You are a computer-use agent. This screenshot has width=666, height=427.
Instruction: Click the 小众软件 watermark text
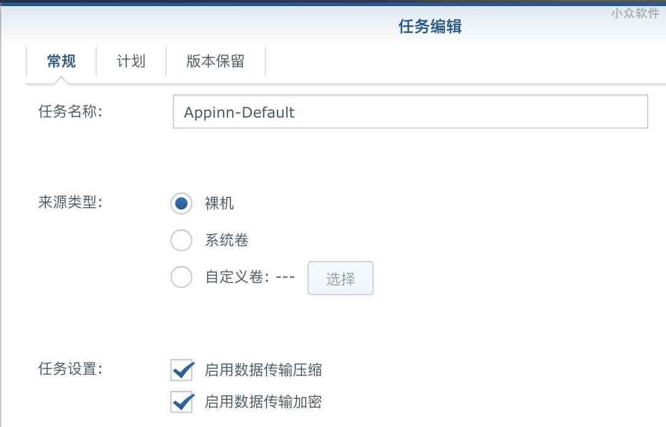point(634,13)
